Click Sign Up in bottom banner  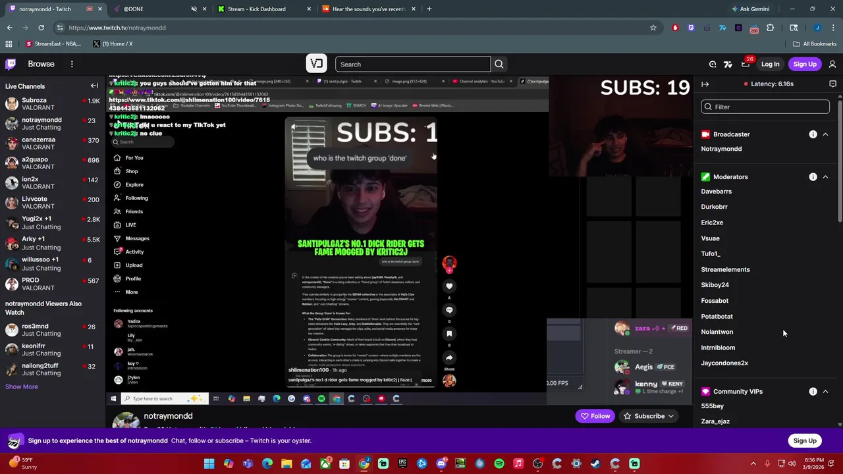[x=805, y=441]
